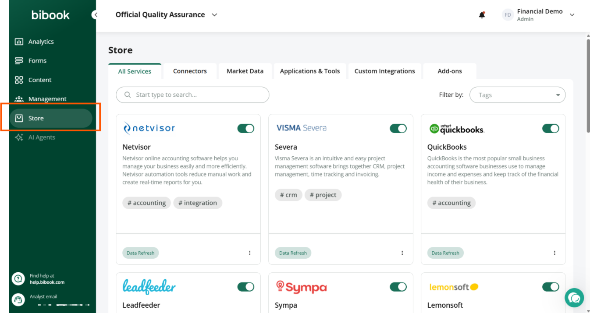Click the # project tag
The height and width of the screenshot is (313, 590).
coord(323,195)
